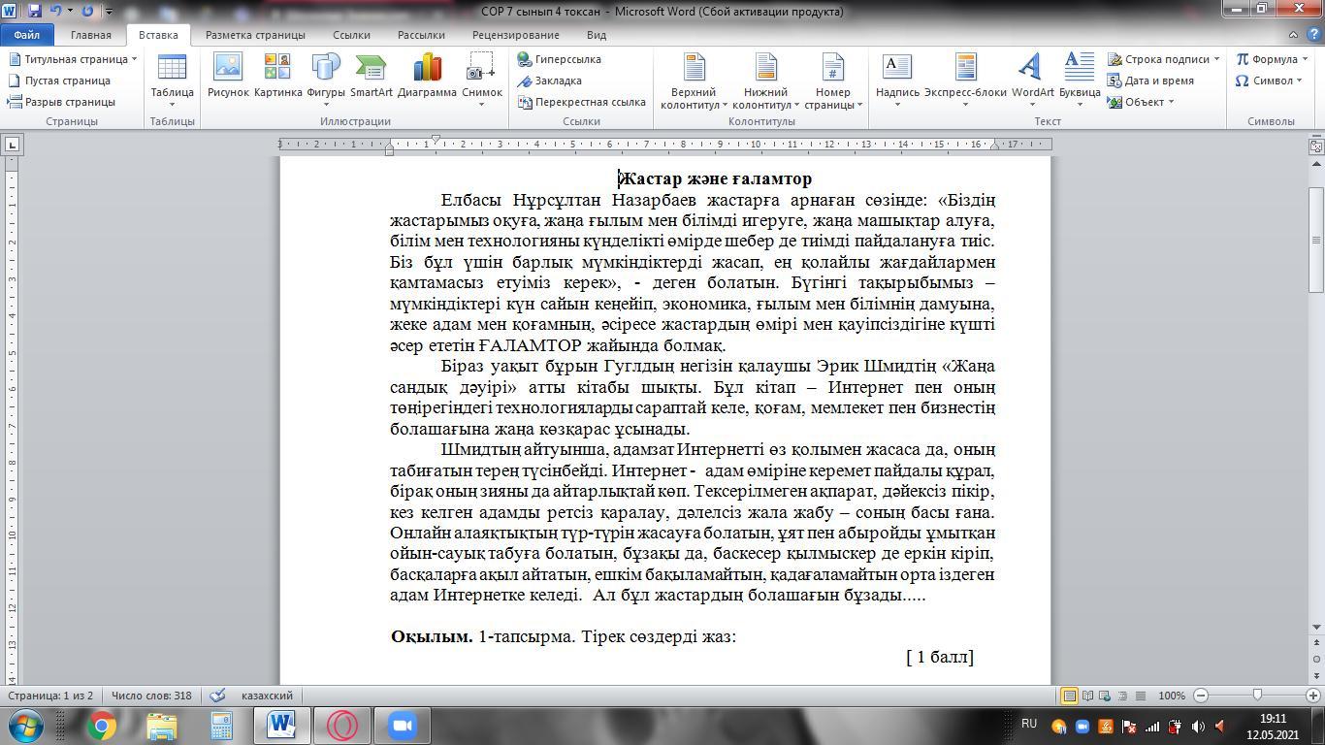
Task: Switch to Outline view
Action: coord(1123,696)
